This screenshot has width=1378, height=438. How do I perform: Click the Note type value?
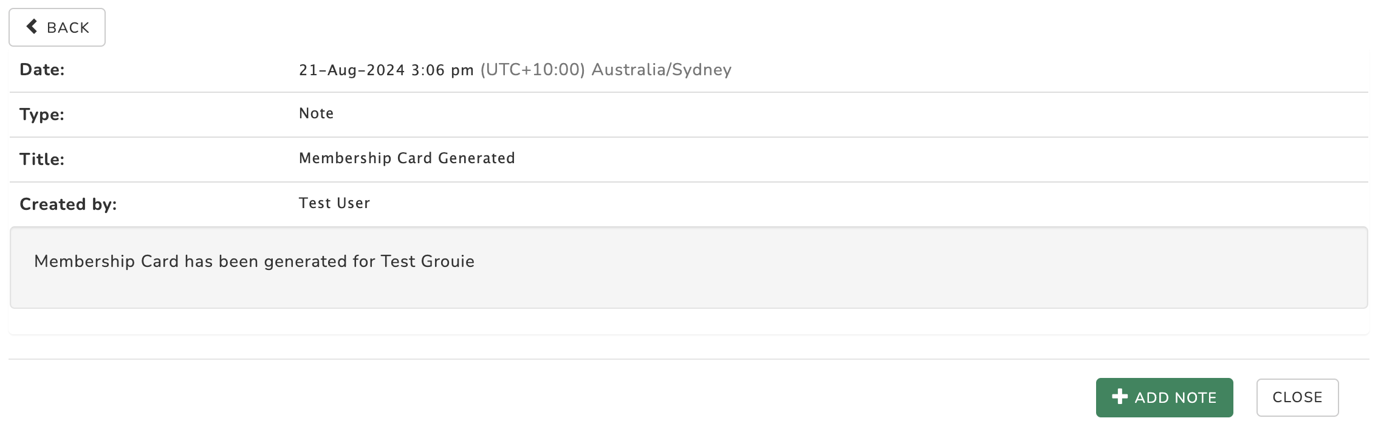click(316, 113)
